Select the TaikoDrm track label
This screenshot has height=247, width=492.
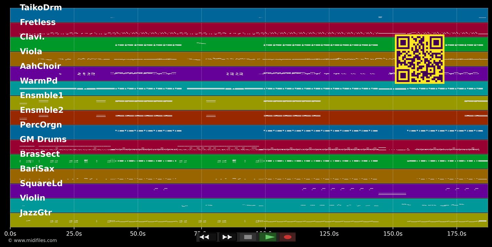coord(41,7)
